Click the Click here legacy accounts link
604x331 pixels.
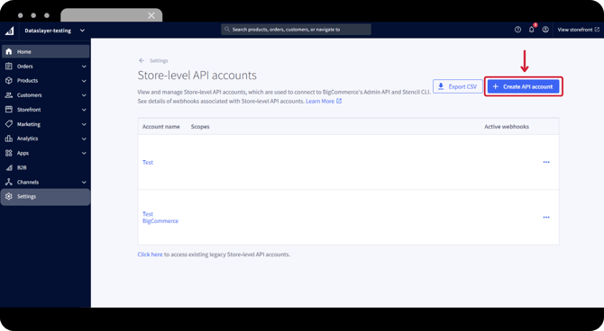click(150, 255)
